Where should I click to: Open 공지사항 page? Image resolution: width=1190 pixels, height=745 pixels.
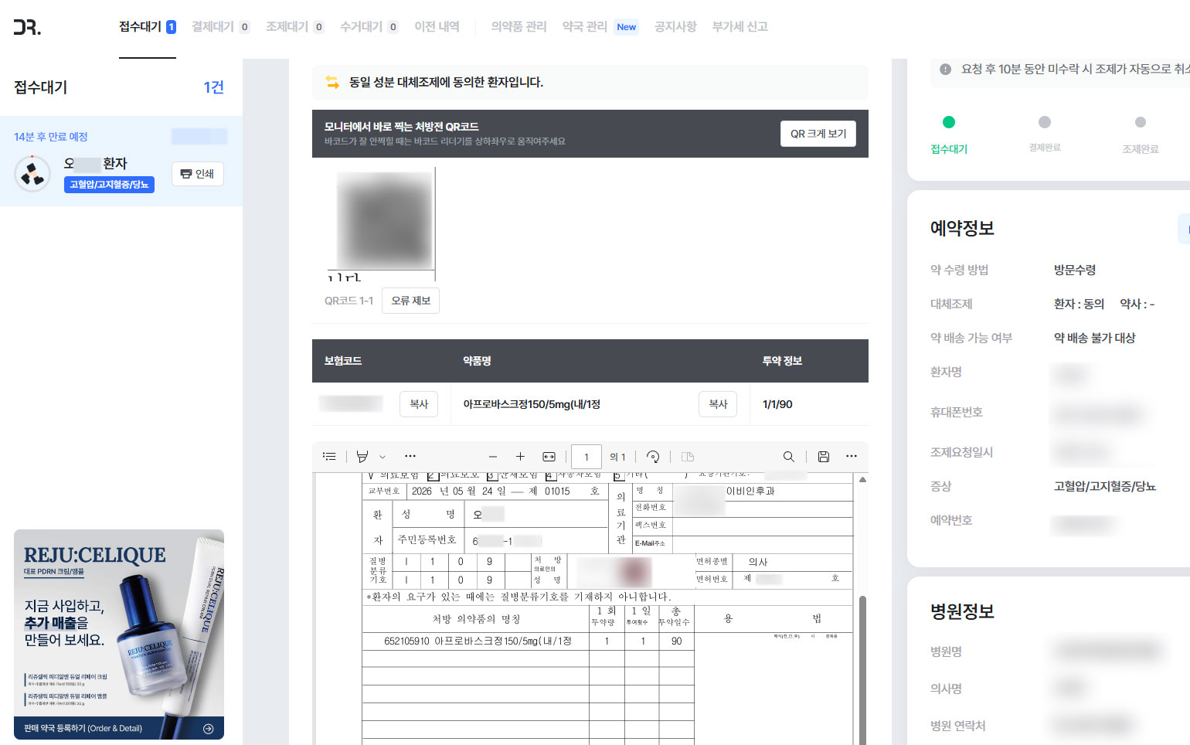click(x=675, y=27)
